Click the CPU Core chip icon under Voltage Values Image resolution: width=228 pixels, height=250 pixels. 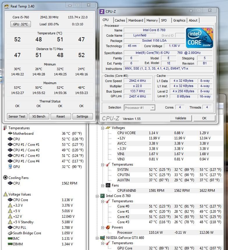point(10,200)
